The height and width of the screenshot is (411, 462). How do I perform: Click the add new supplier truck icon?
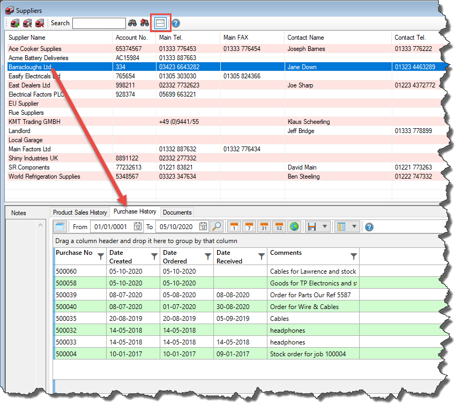point(15,23)
